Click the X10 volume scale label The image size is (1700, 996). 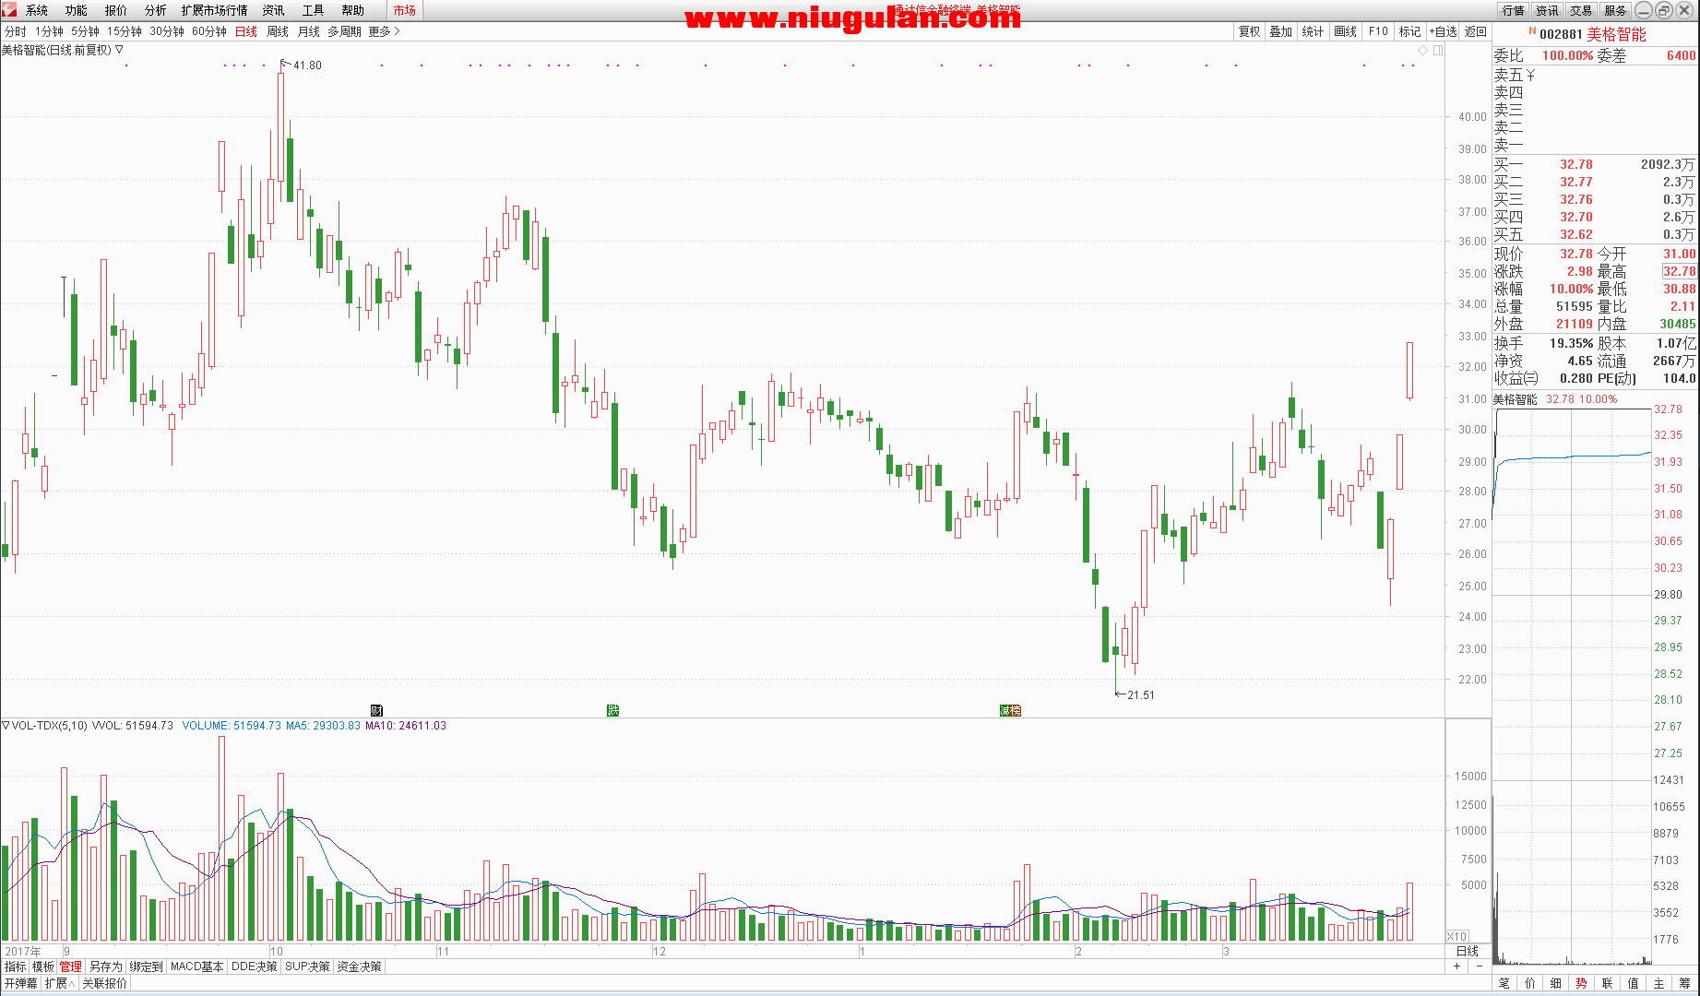[x=1456, y=936]
